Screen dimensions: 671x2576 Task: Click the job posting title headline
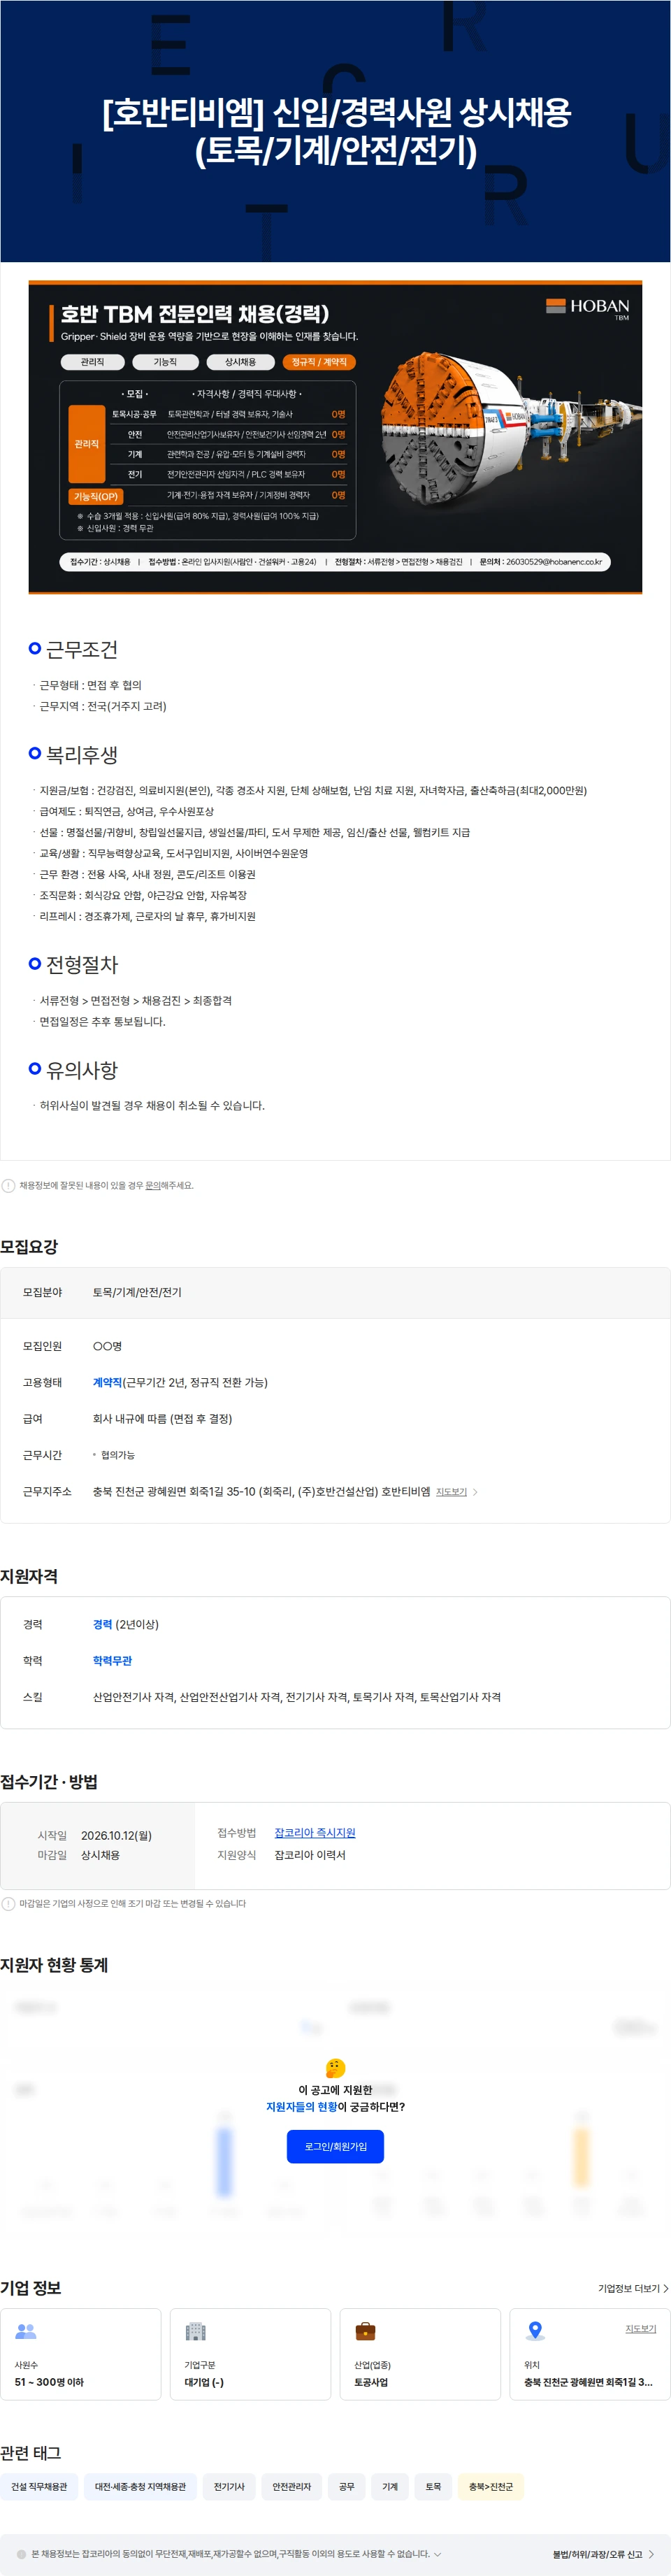336,131
